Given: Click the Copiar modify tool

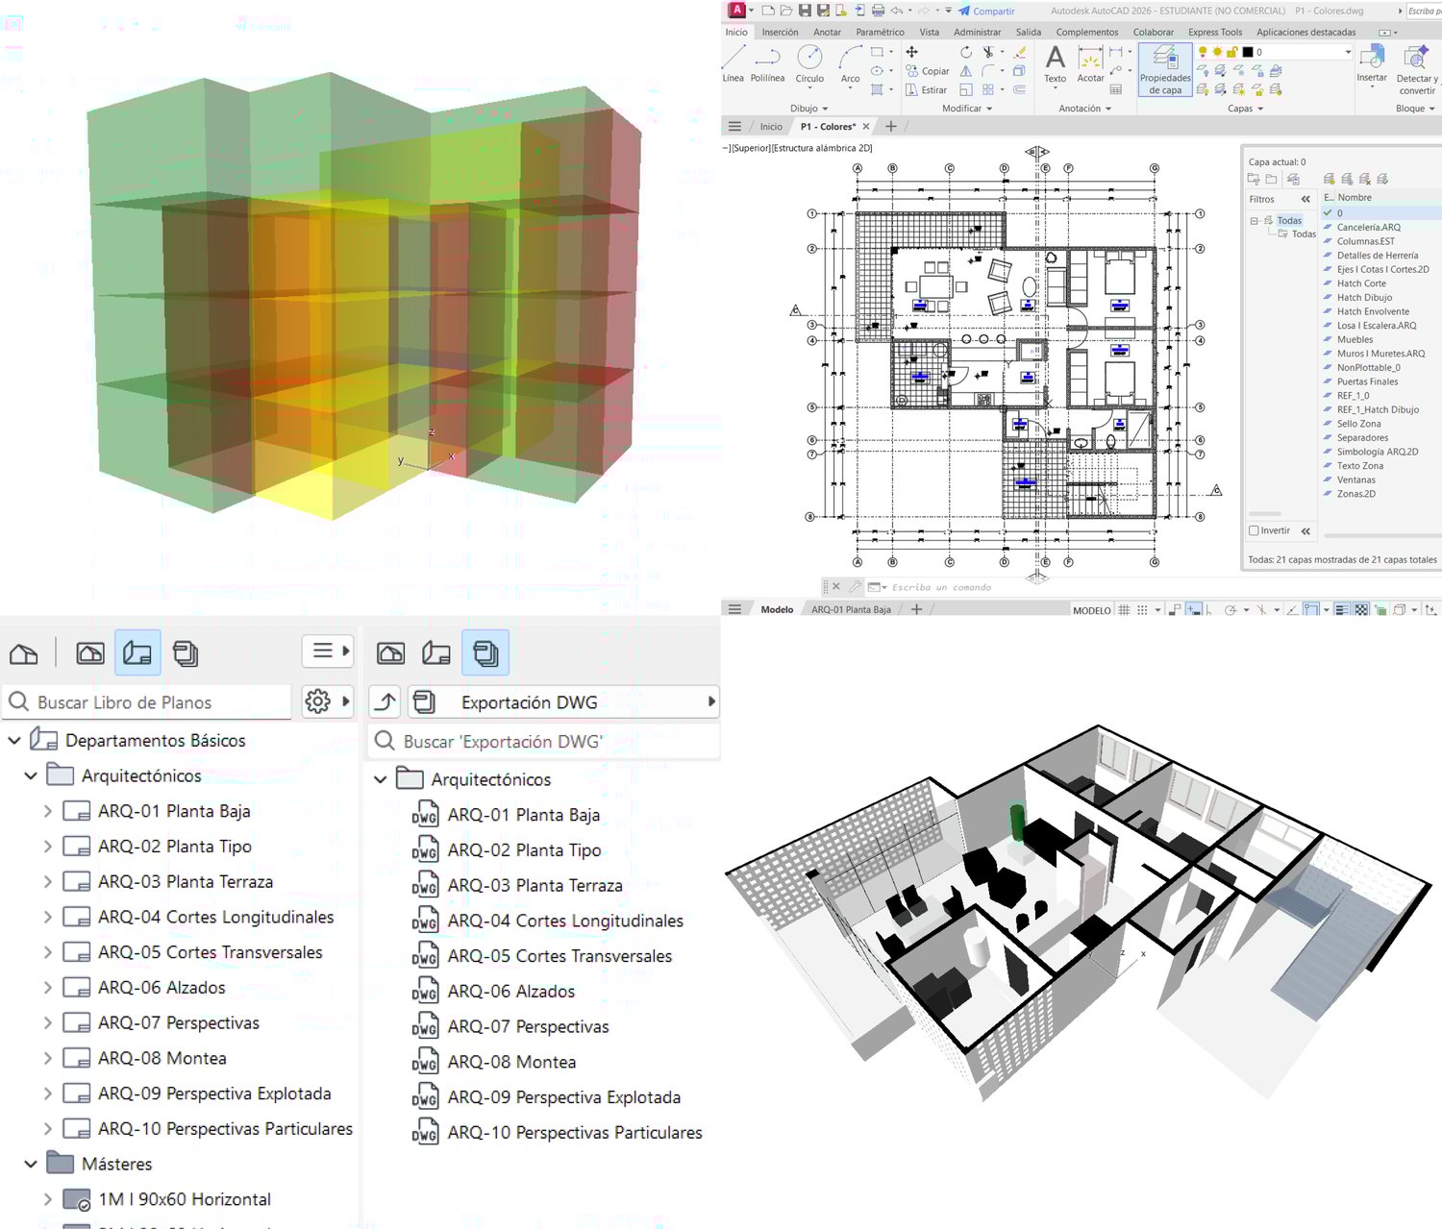Looking at the screenshot, I should pos(927,71).
